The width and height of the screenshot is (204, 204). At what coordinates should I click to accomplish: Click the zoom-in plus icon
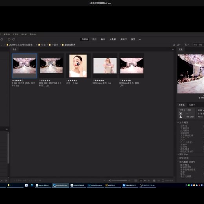(129, 180)
